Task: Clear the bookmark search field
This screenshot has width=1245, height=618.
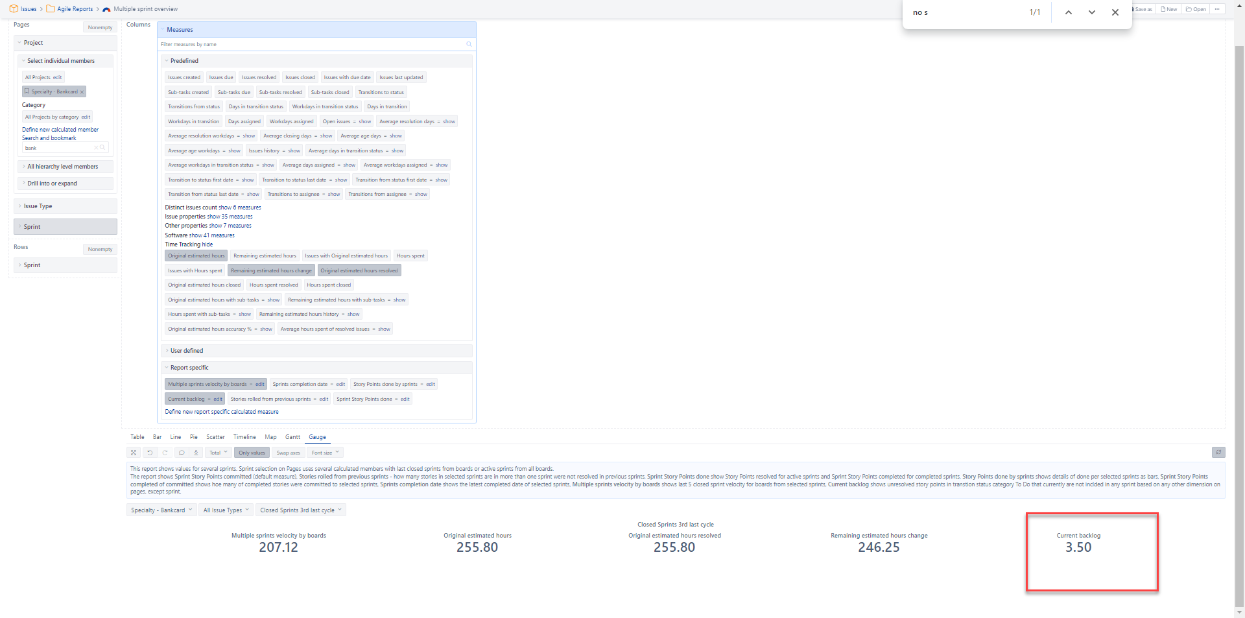Action: pos(97,148)
